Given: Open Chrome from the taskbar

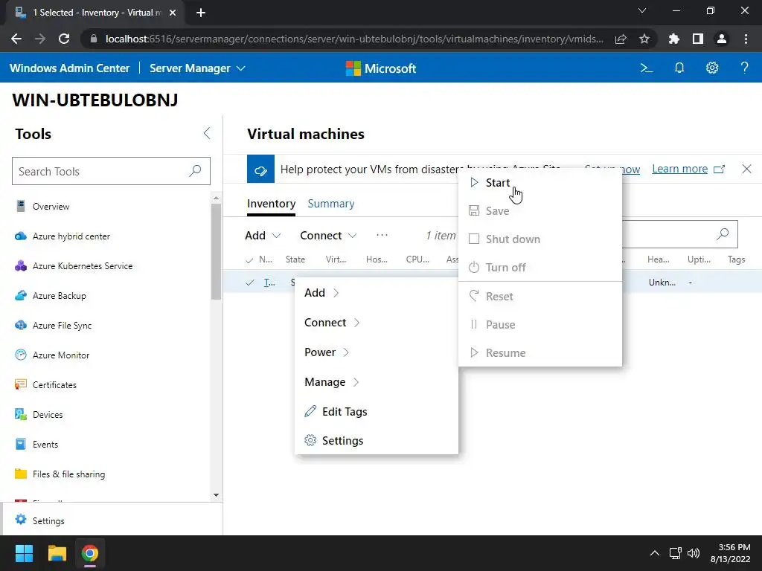Looking at the screenshot, I should [89, 553].
